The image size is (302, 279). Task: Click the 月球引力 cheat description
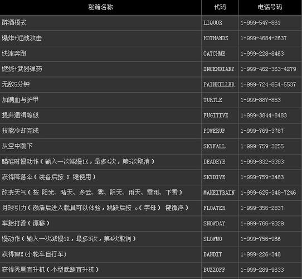tap(95, 208)
